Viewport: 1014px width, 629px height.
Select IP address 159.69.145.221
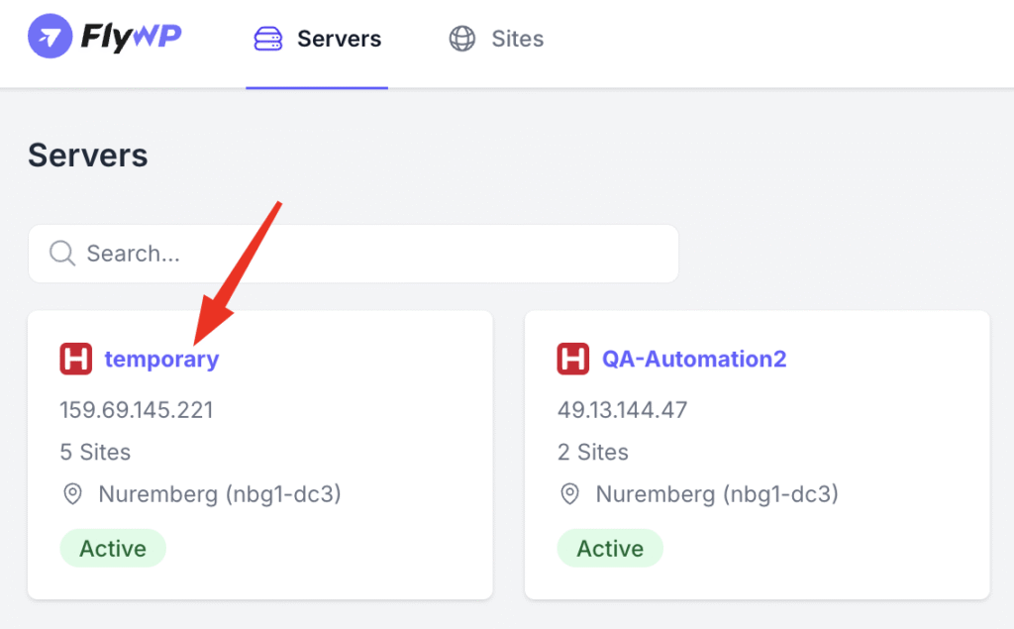point(137,410)
